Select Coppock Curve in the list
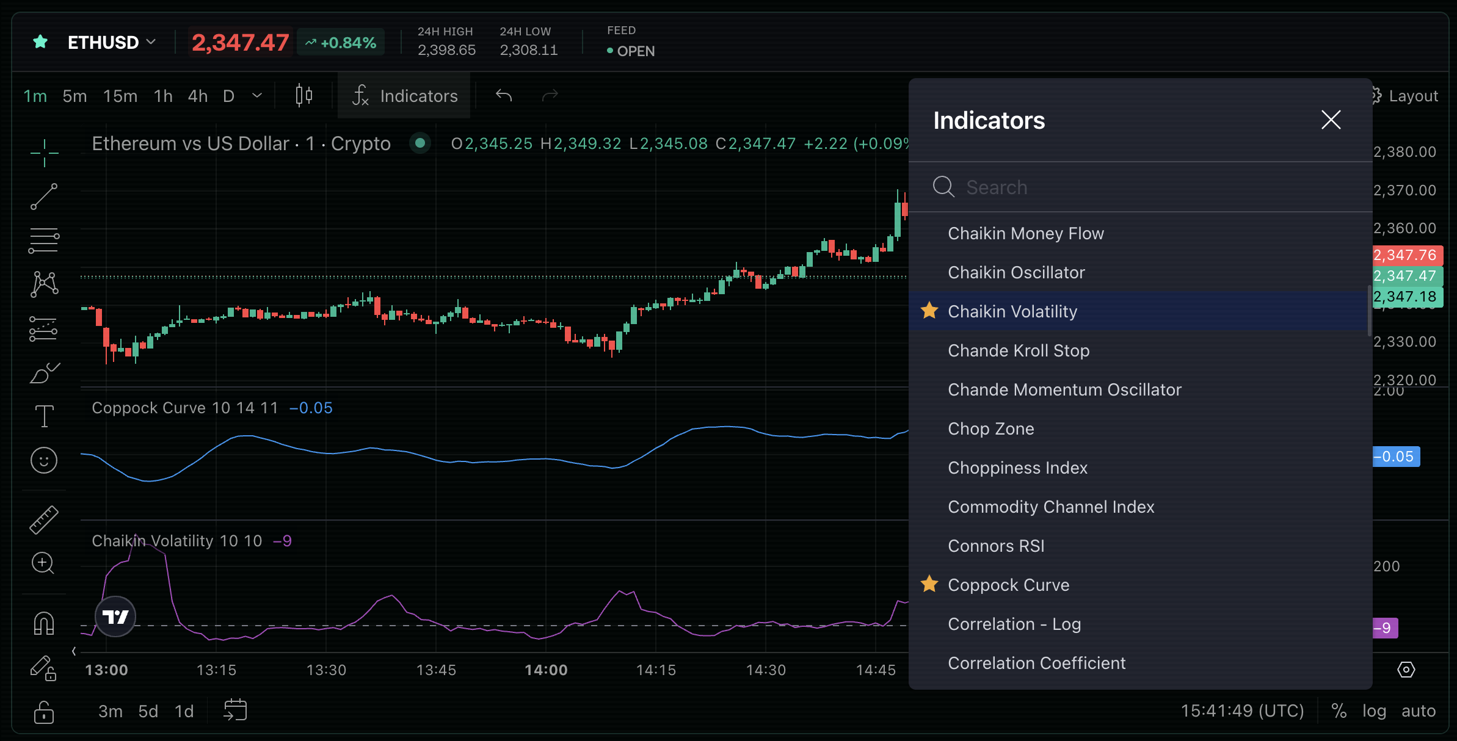This screenshot has width=1457, height=741. pyautogui.click(x=1141, y=585)
